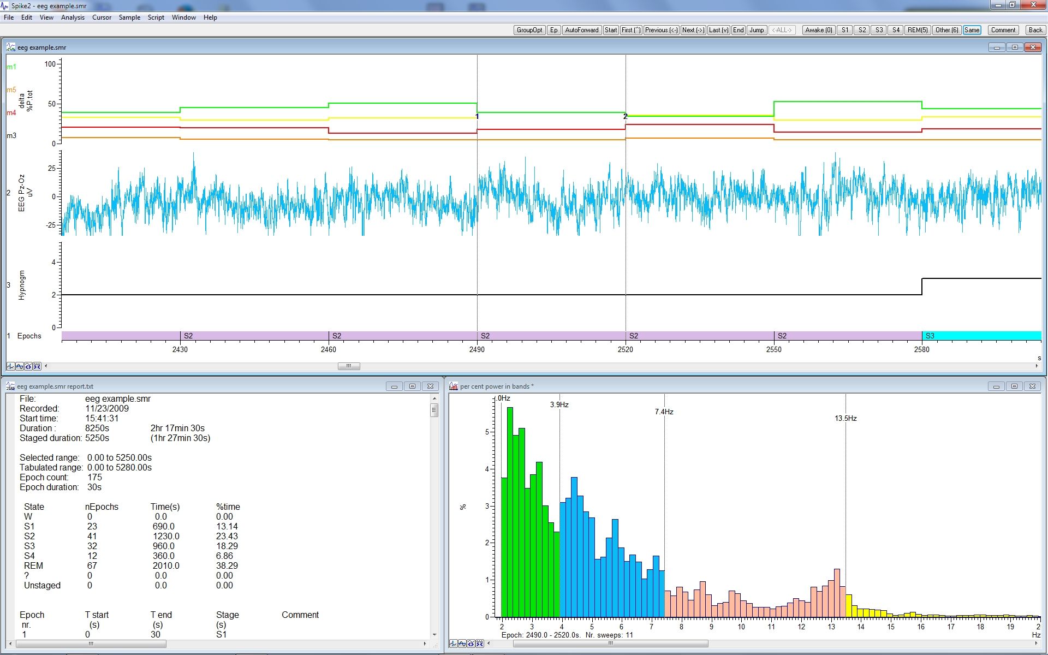Image resolution: width=1048 pixels, height=655 pixels.
Task: Toggle the AutoForward button
Action: pyautogui.click(x=581, y=30)
